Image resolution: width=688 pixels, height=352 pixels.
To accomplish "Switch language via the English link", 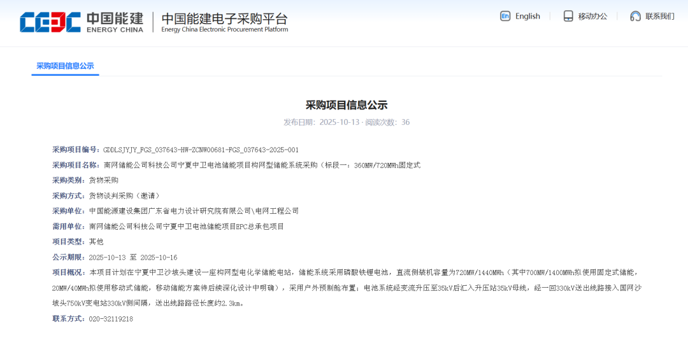I will (x=527, y=16).
